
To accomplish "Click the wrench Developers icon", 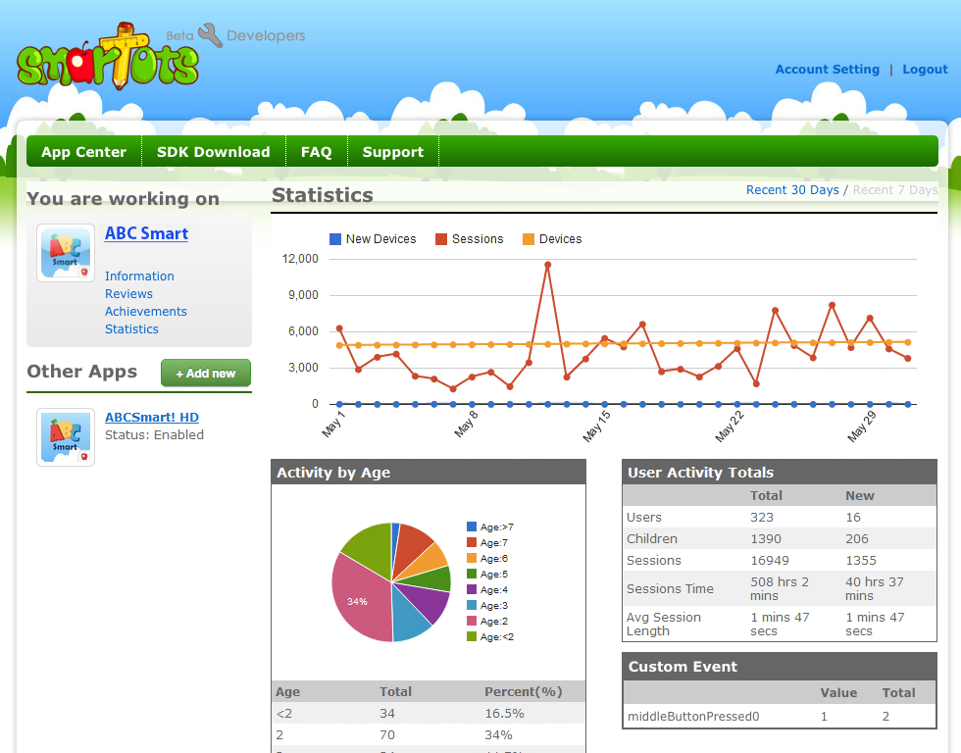I will pyautogui.click(x=210, y=35).
